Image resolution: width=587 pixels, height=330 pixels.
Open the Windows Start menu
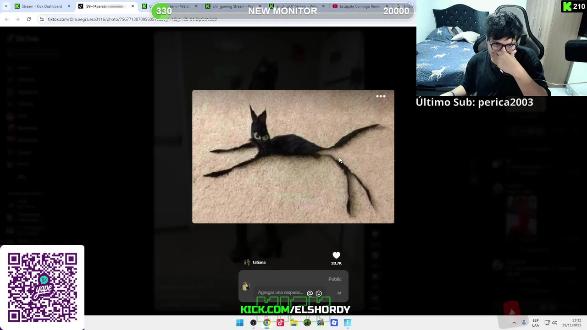240,323
